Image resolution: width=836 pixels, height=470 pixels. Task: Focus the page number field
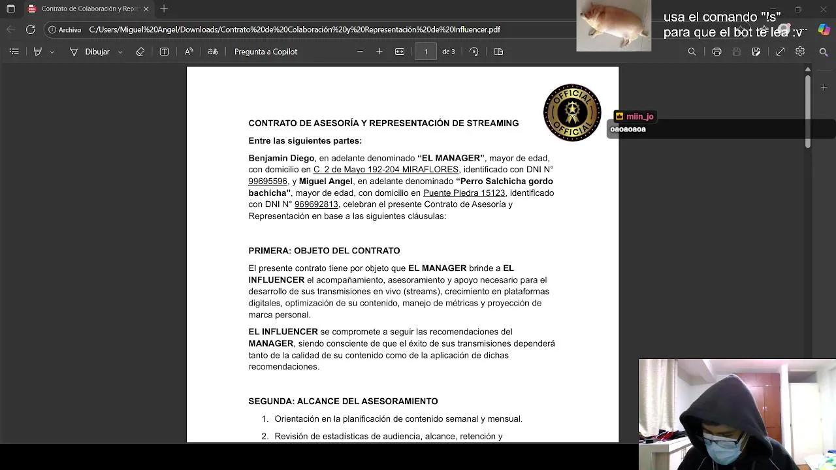426,52
